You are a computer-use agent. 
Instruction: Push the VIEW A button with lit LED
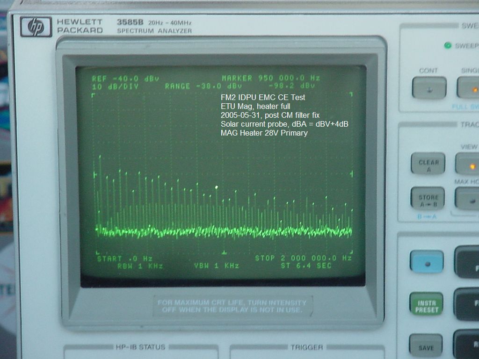467,164
